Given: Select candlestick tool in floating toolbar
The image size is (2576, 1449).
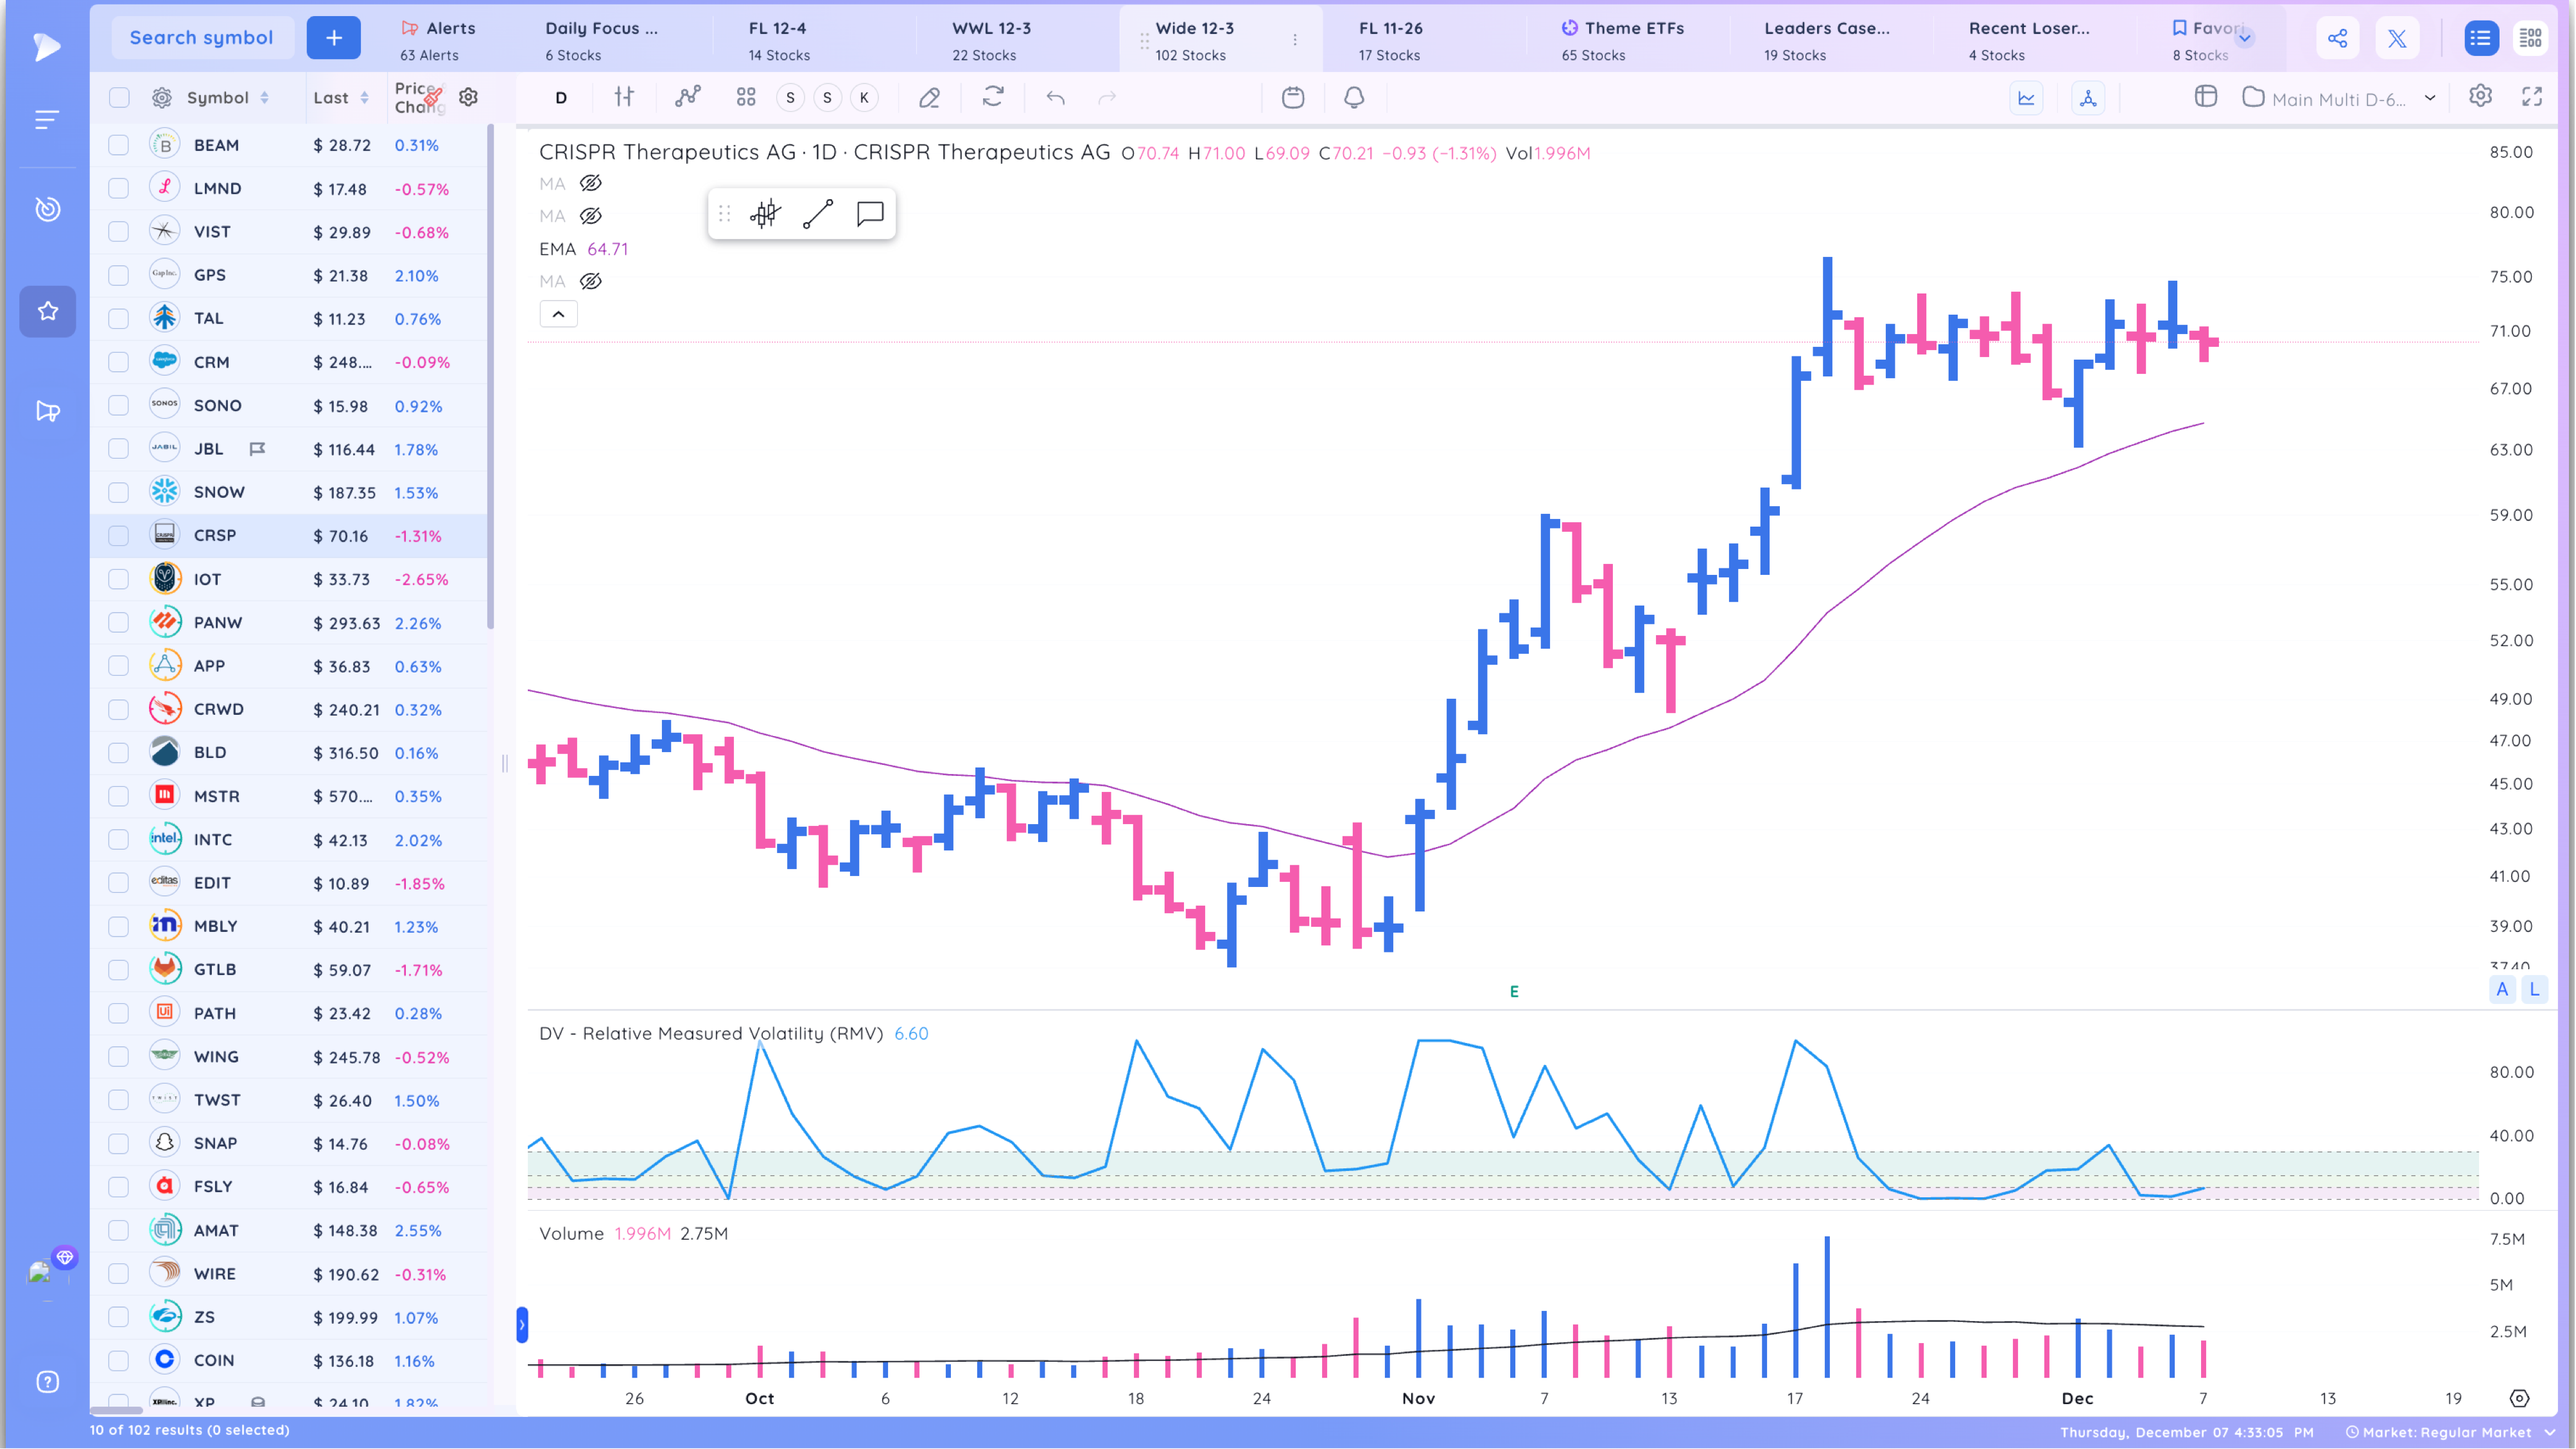Looking at the screenshot, I should point(765,213).
